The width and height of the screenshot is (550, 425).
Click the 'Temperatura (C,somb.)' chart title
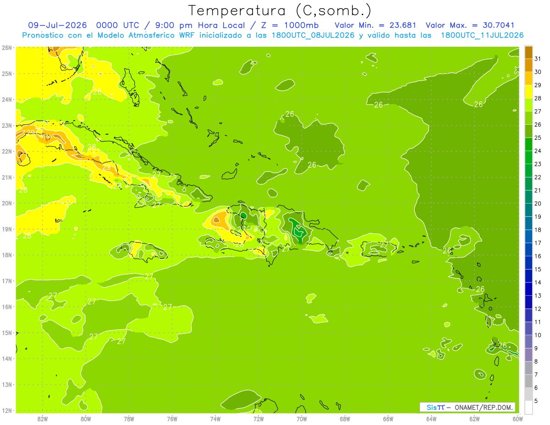[x=280, y=11]
